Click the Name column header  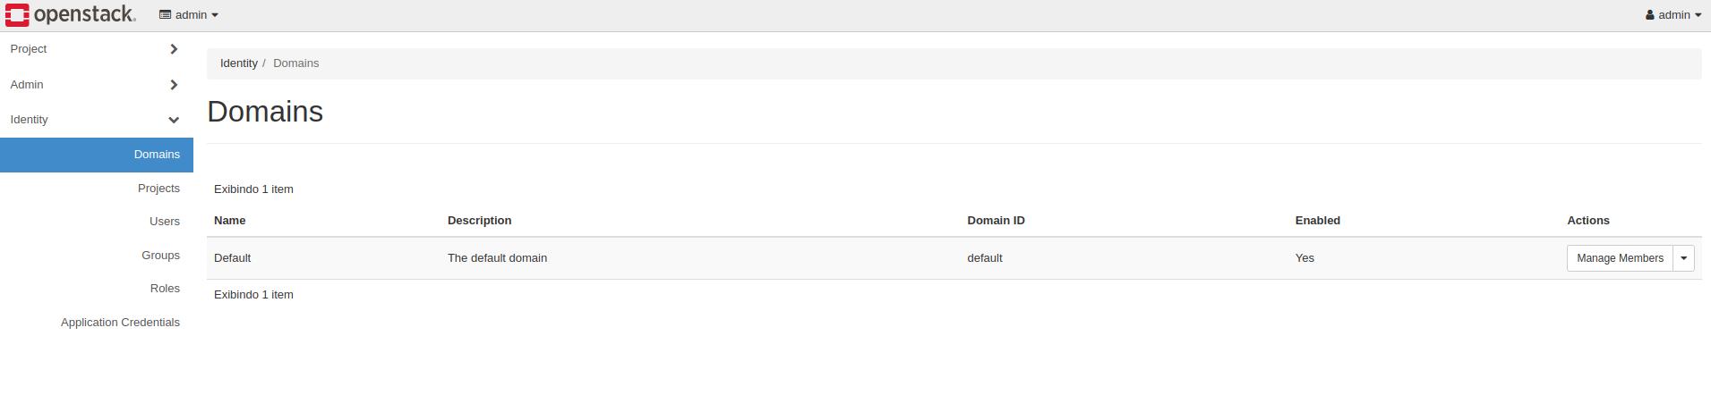point(230,221)
